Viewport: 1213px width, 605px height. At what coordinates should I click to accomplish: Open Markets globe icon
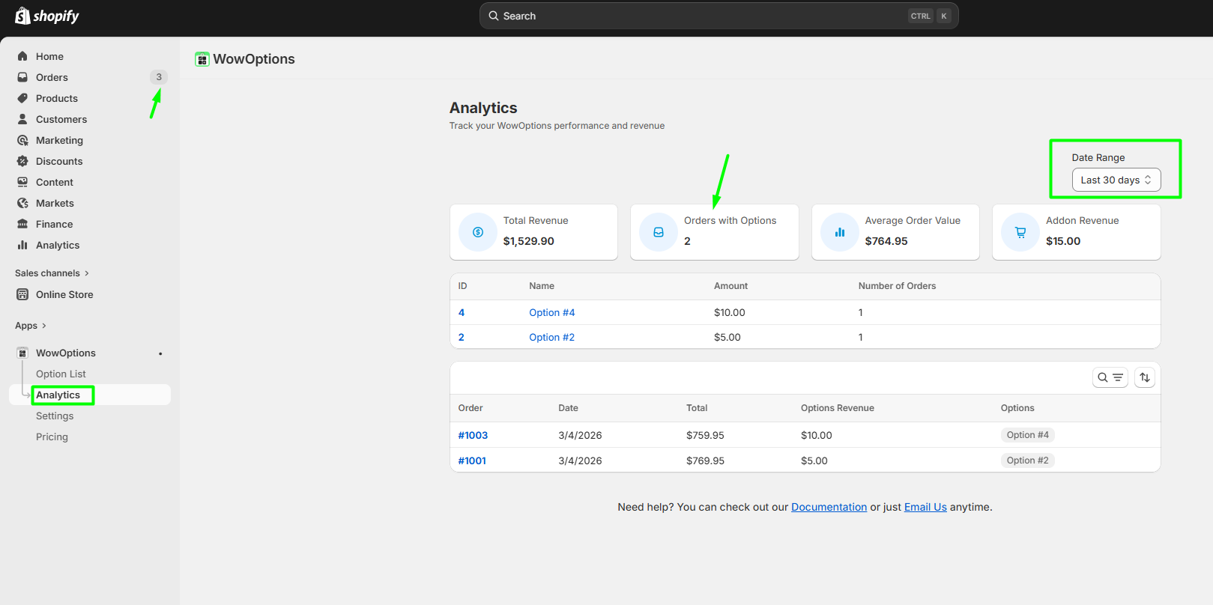pyautogui.click(x=22, y=203)
